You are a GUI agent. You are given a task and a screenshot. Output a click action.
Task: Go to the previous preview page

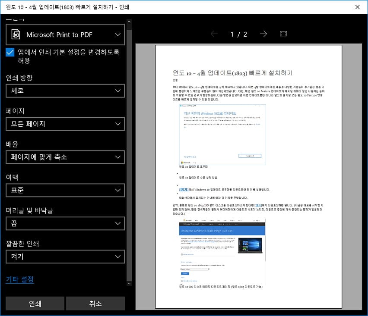click(214, 34)
